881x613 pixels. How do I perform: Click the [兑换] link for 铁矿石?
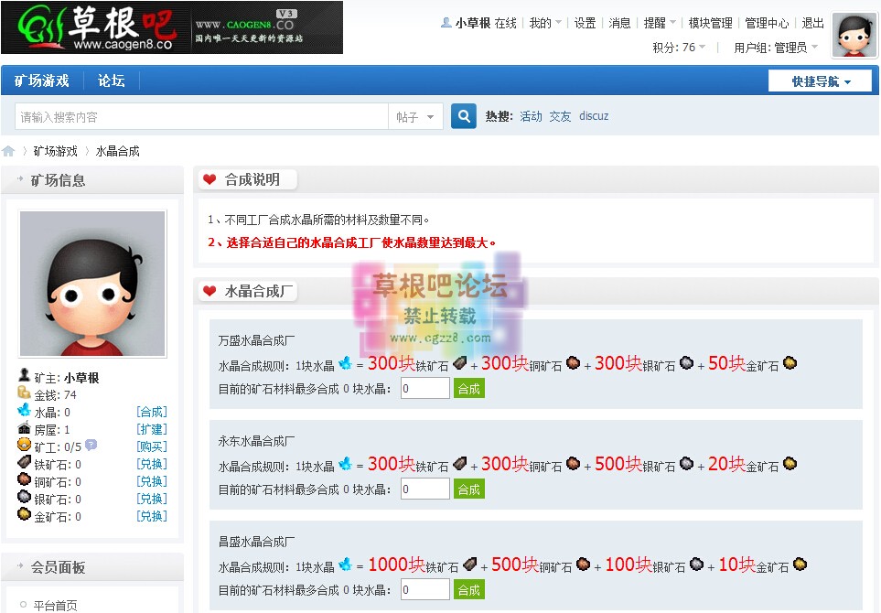coord(151,463)
